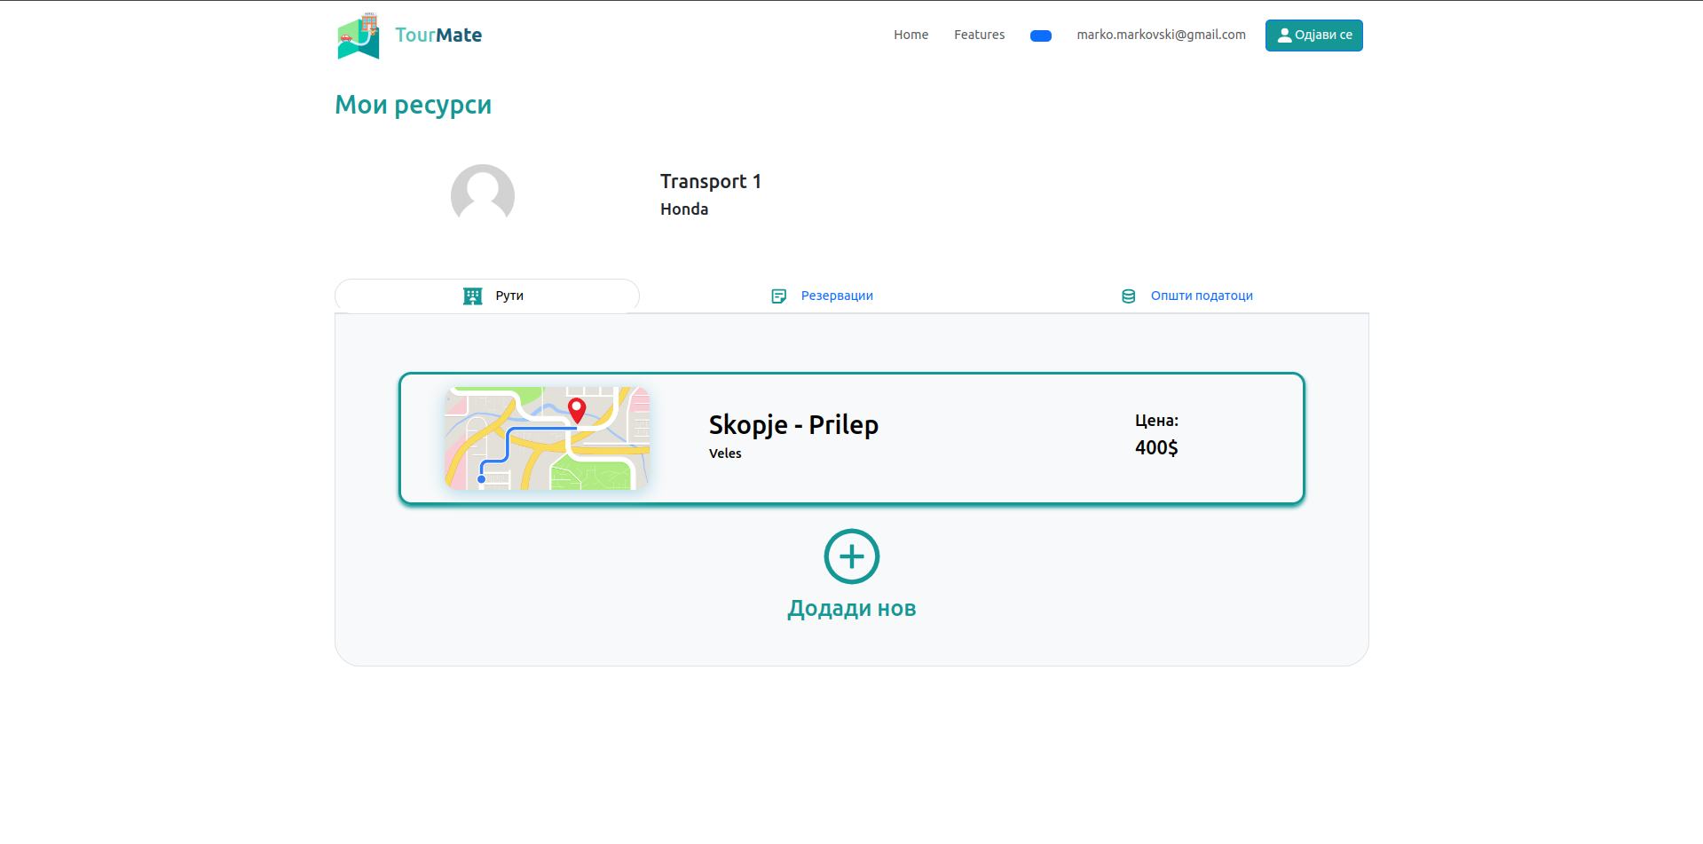Click the Додади нов label
This screenshot has height=844, width=1703.
pyautogui.click(x=851, y=609)
